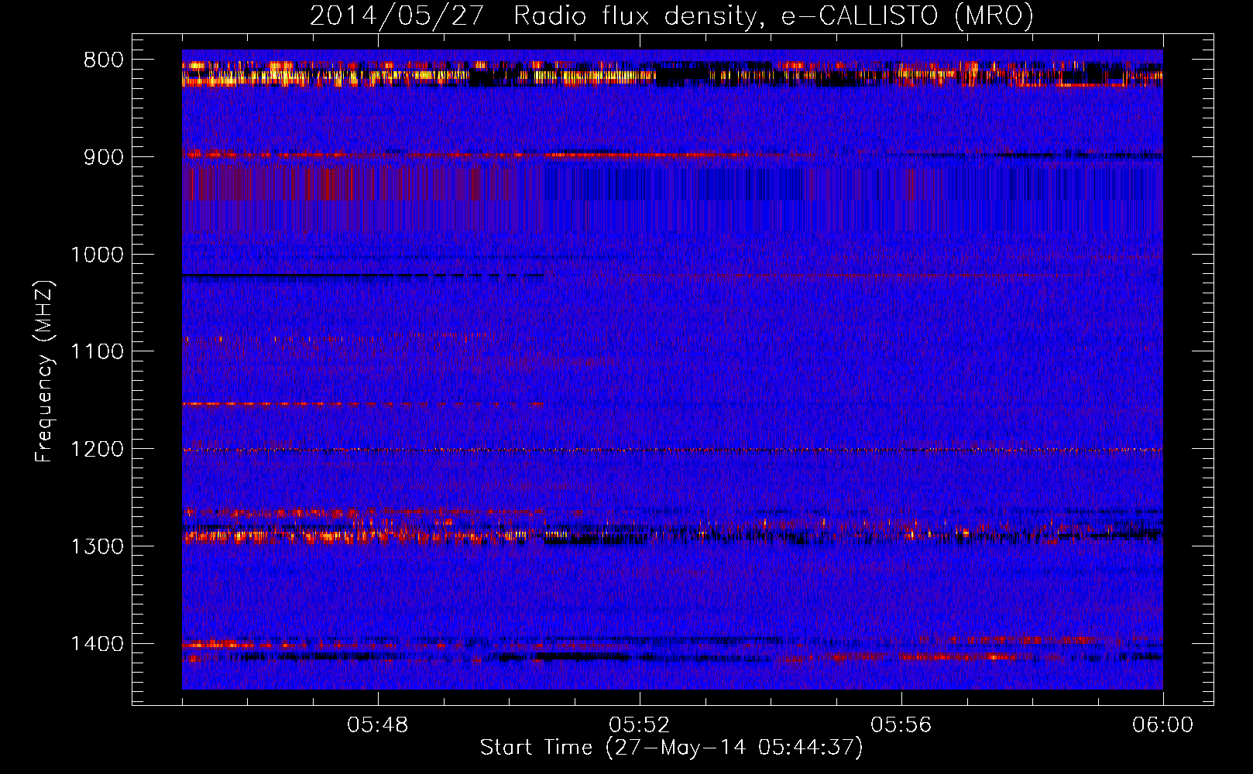Click the 06:00 time tick label
Screen dimensions: 1253x774
point(1163,725)
